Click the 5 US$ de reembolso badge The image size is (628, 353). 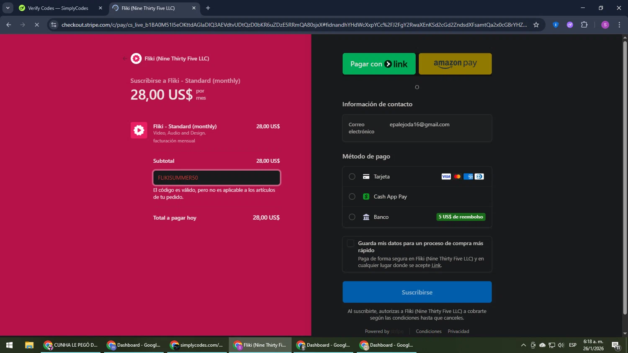[x=461, y=217]
